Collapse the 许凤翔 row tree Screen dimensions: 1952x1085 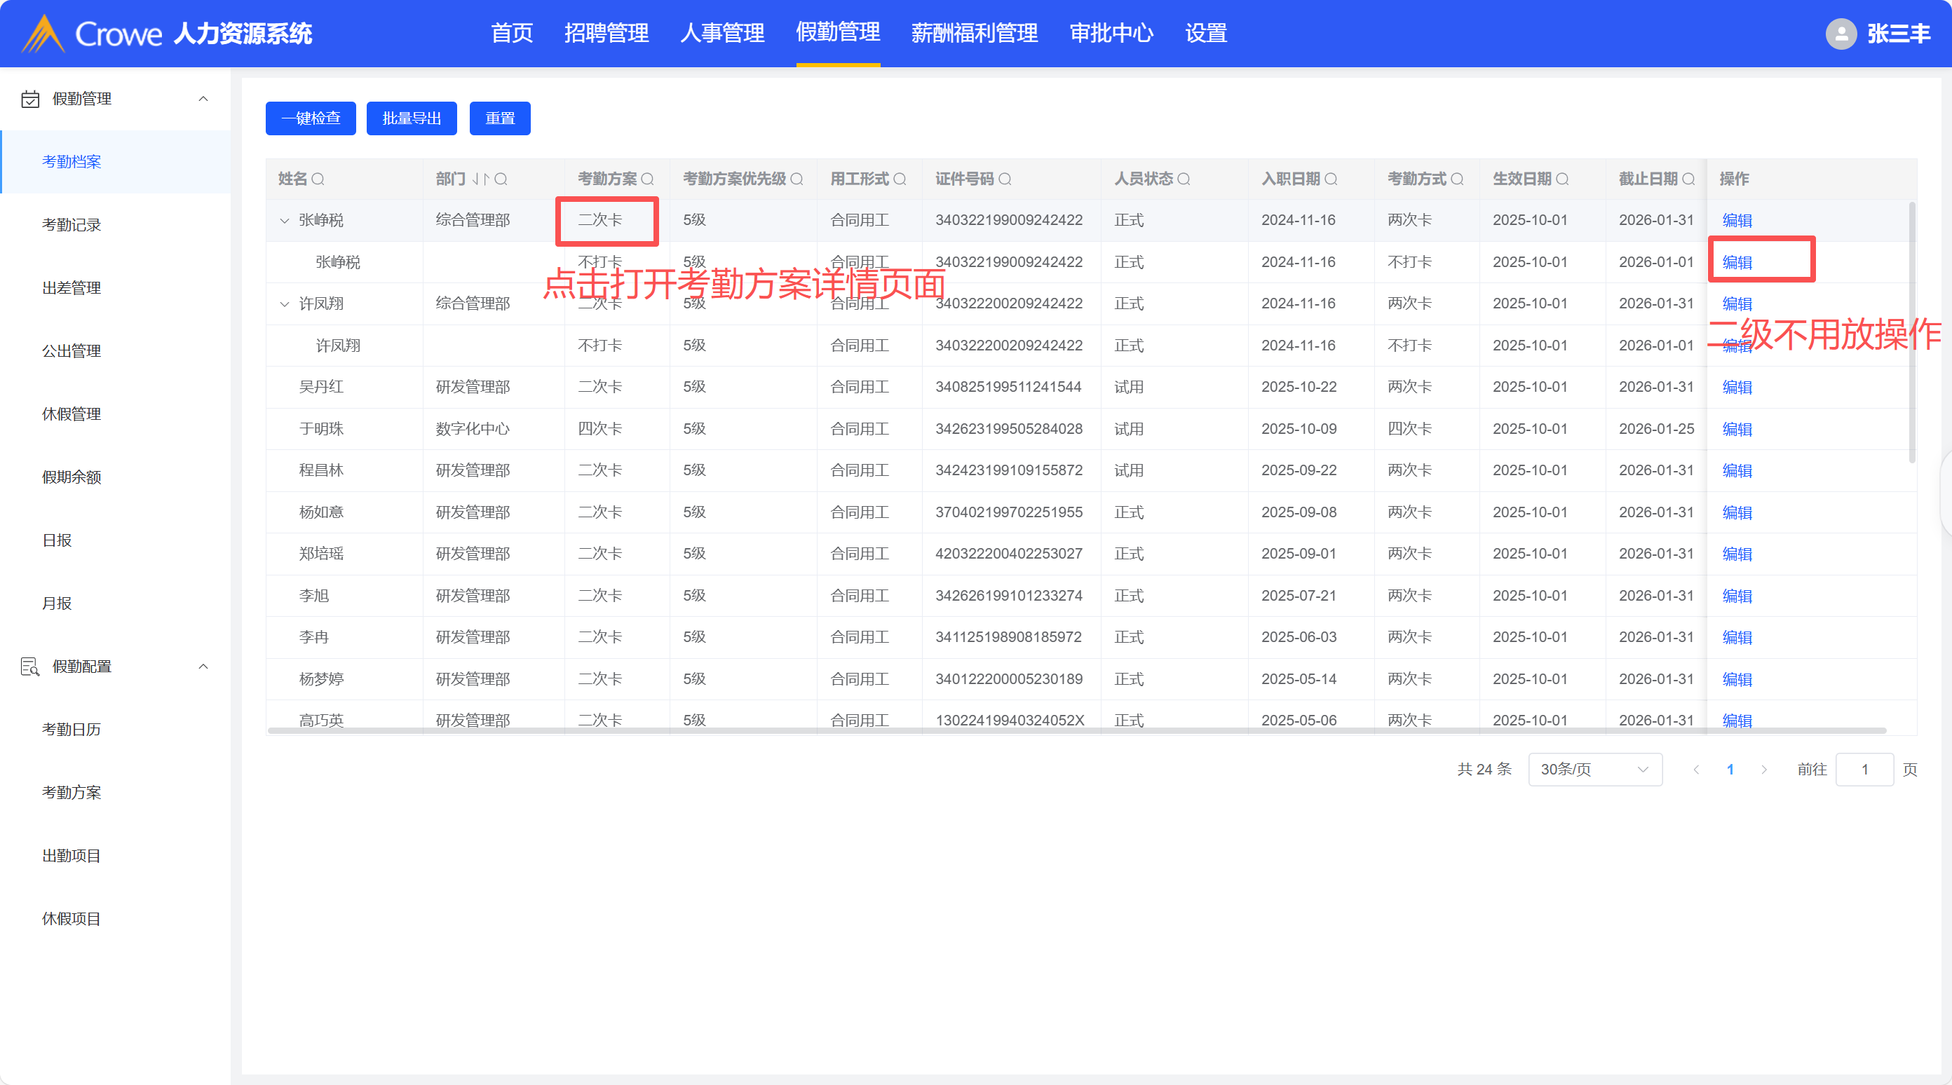[284, 303]
